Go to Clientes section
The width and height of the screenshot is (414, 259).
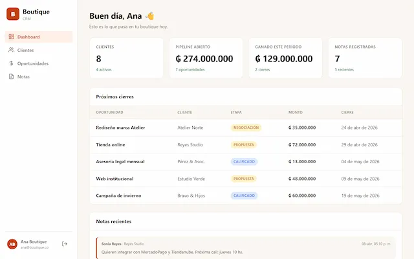coord(39,50)
